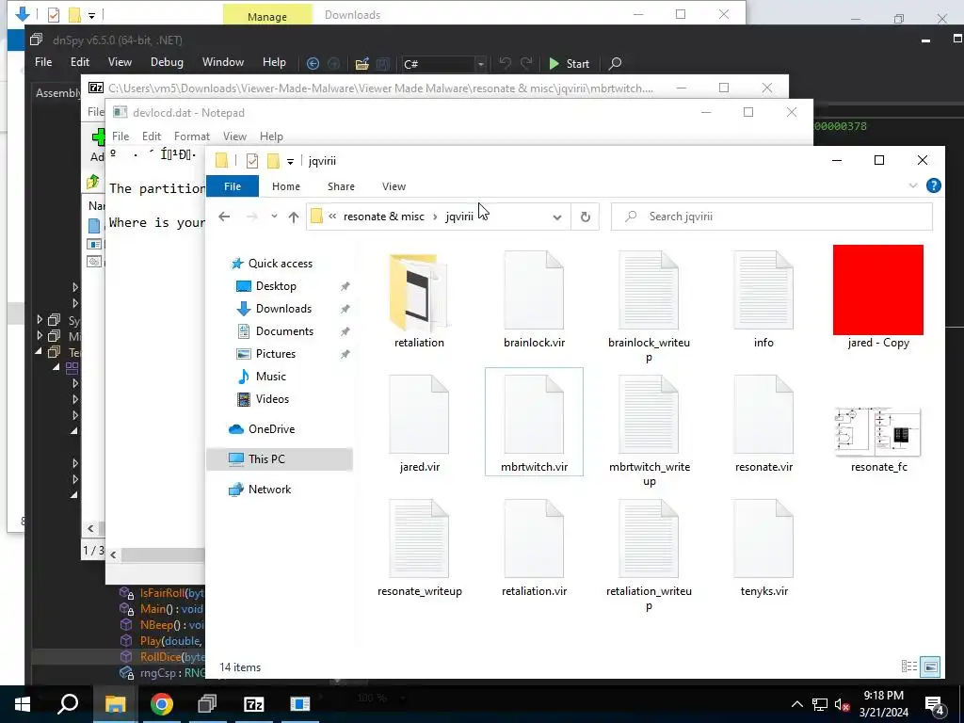Go up one folder level

click(x=294, y=217)
